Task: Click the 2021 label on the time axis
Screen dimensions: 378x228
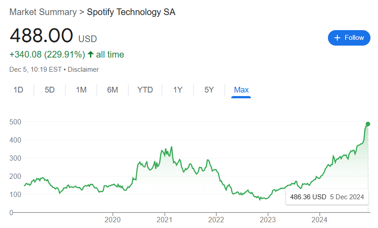Action: [164, 220]
